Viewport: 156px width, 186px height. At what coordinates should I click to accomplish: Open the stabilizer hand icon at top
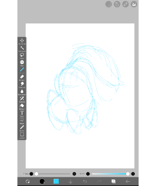pyautogui.click(x=117, y=4)
